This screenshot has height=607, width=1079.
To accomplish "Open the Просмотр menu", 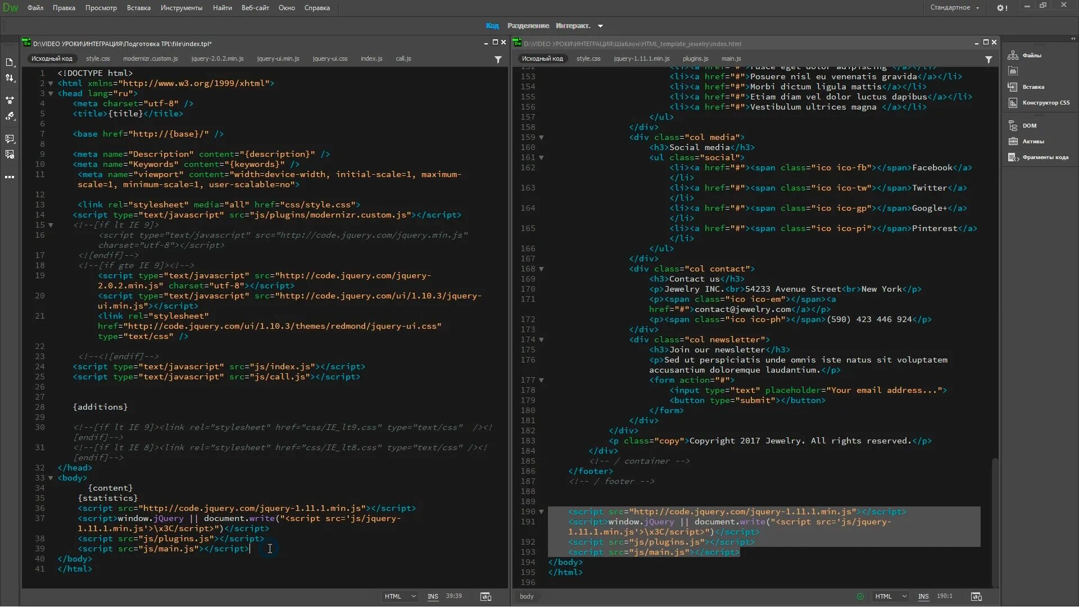I will click(101, 8).
